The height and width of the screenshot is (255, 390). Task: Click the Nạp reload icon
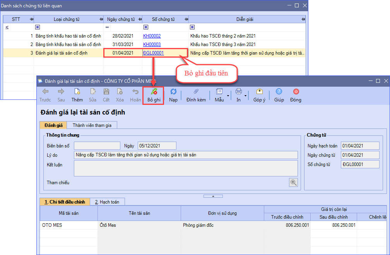pyautogui.click(x=173, y=92)
